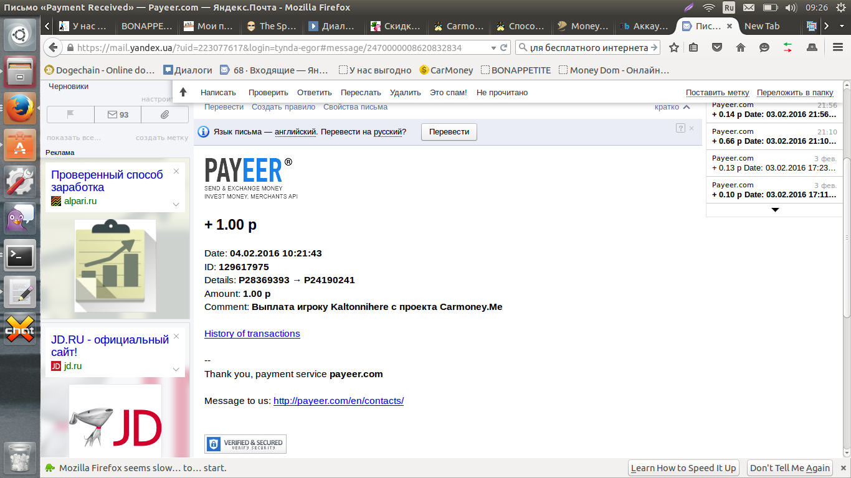Open help for the translation bar
851x478 pixels.
point(680,128)
